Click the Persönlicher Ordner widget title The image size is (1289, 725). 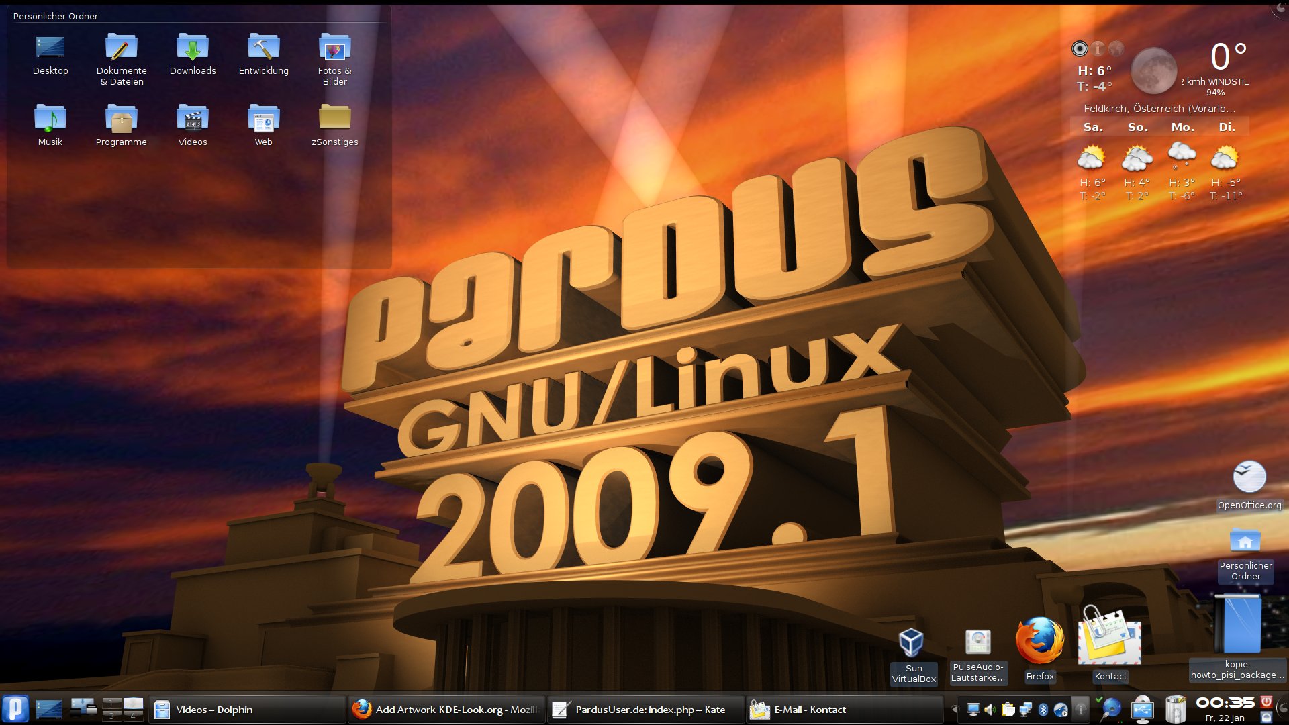56,16
